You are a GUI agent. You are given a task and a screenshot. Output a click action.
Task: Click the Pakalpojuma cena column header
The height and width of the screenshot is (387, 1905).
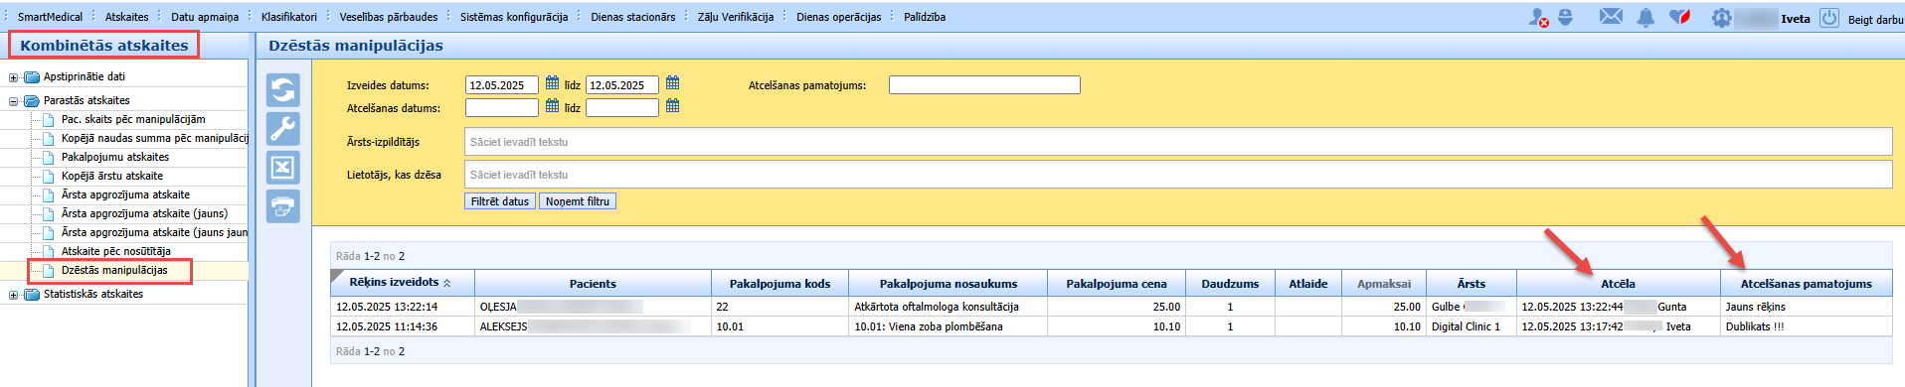1117,284
